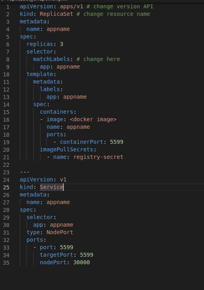Click the highlighted Service value
The width and height of the screenshot is (204, 290).
[51, 187]
